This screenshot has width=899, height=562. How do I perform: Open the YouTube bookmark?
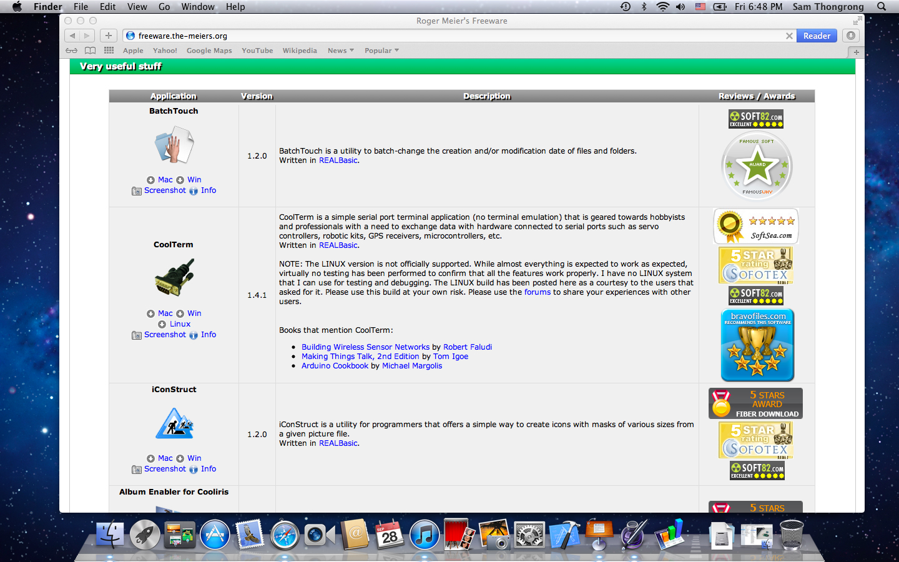[257, 51]
